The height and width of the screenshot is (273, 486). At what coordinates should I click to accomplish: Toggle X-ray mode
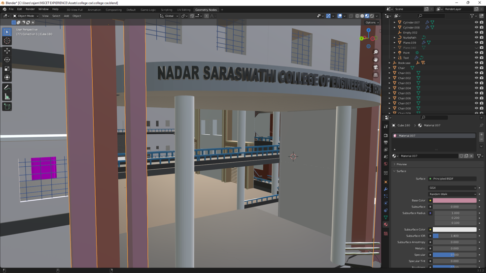point(351,16)
